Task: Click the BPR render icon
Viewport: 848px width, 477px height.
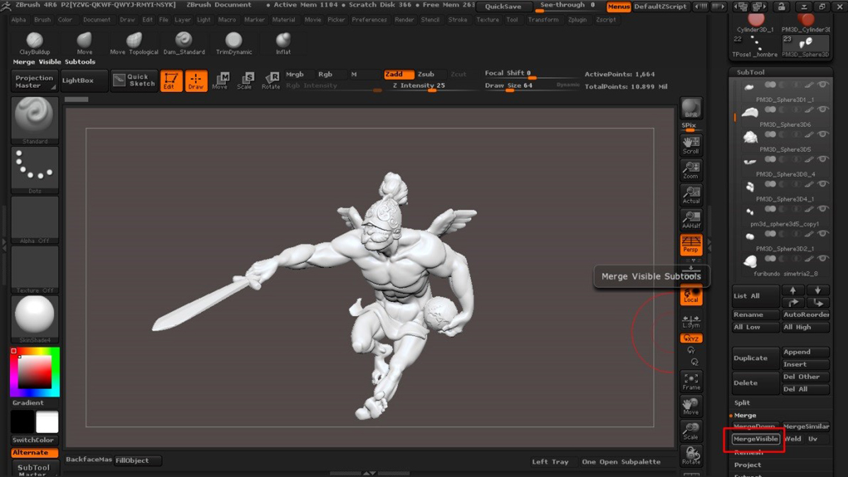Action: [x=691, y=109]
